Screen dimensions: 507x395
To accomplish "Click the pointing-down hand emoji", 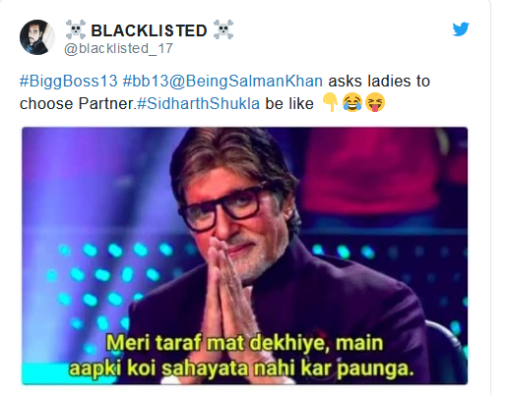I will pos(330,102).
